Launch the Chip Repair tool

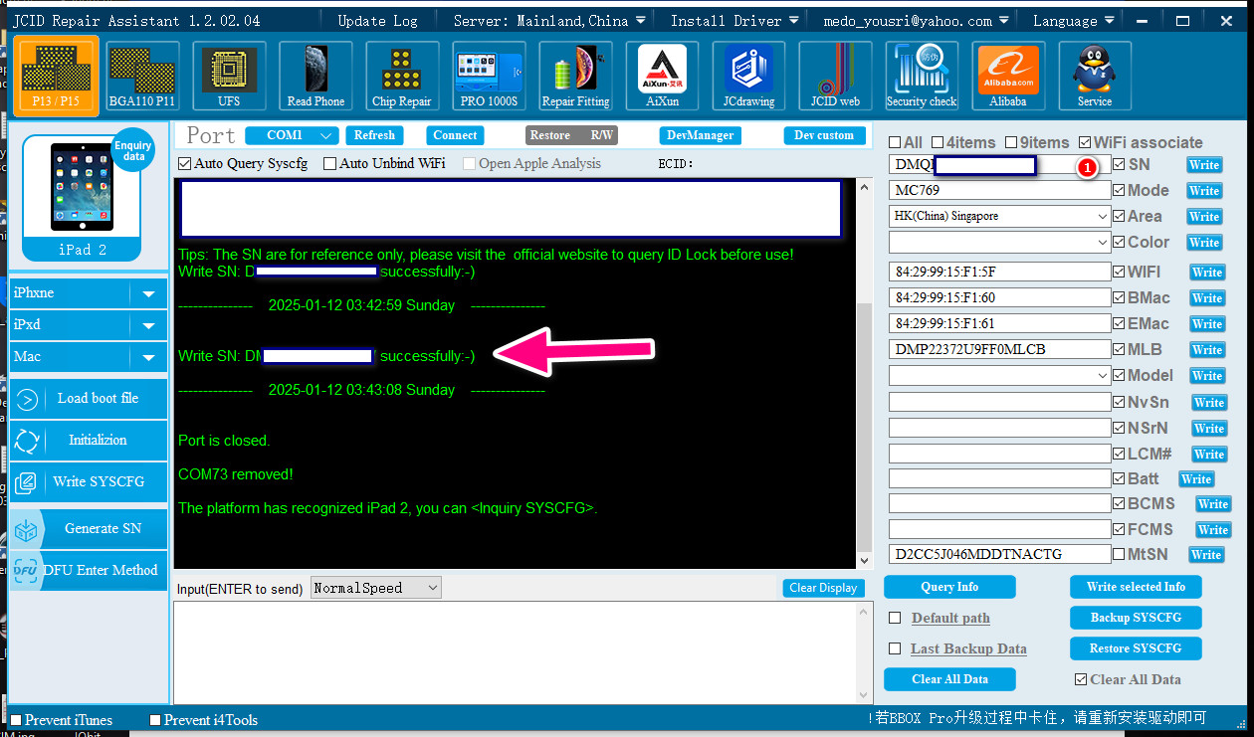(x=402, y=76)
